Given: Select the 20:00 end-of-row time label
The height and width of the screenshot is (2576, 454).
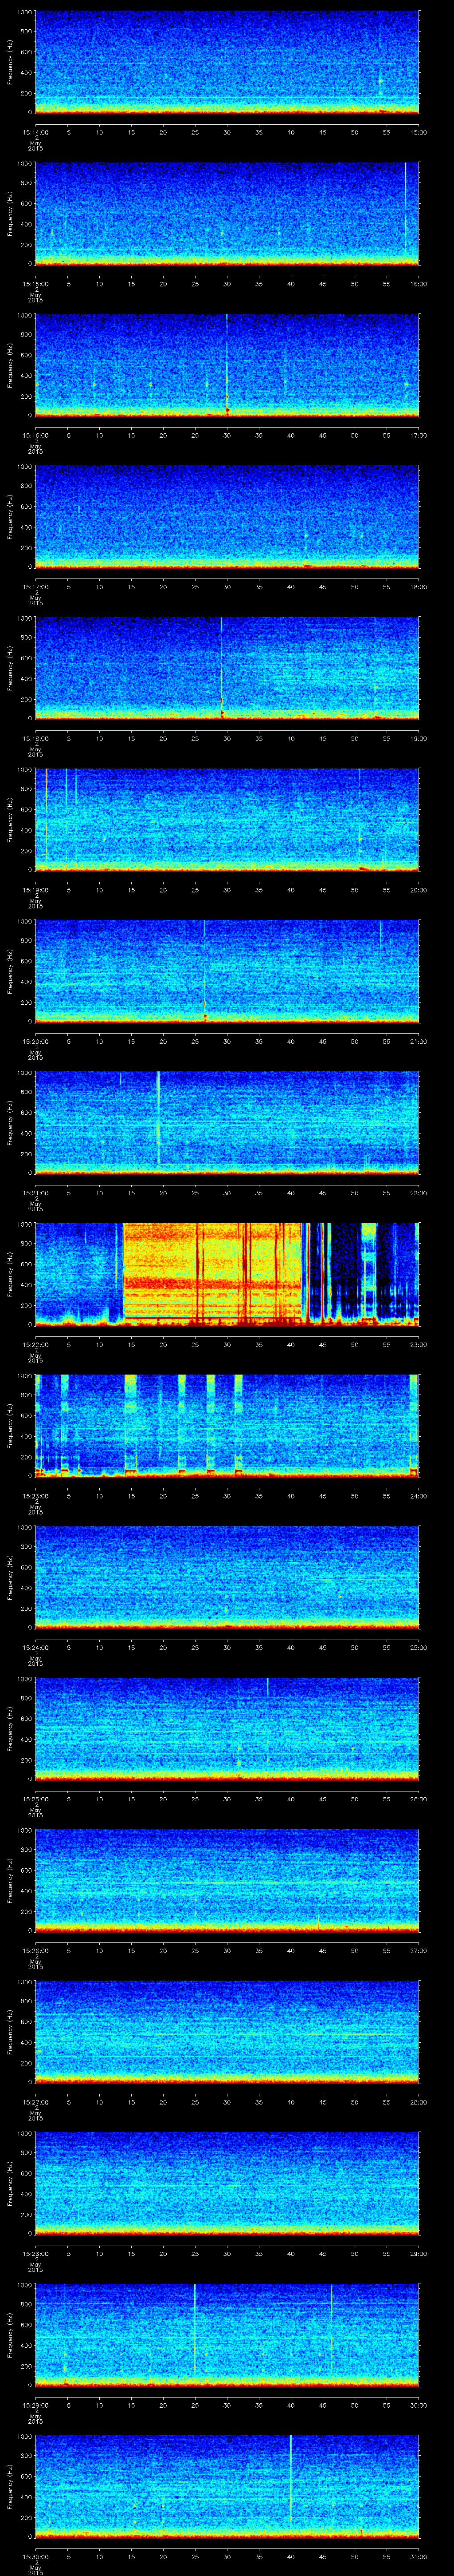Looking at the screenshot, I should coord(418,890).
